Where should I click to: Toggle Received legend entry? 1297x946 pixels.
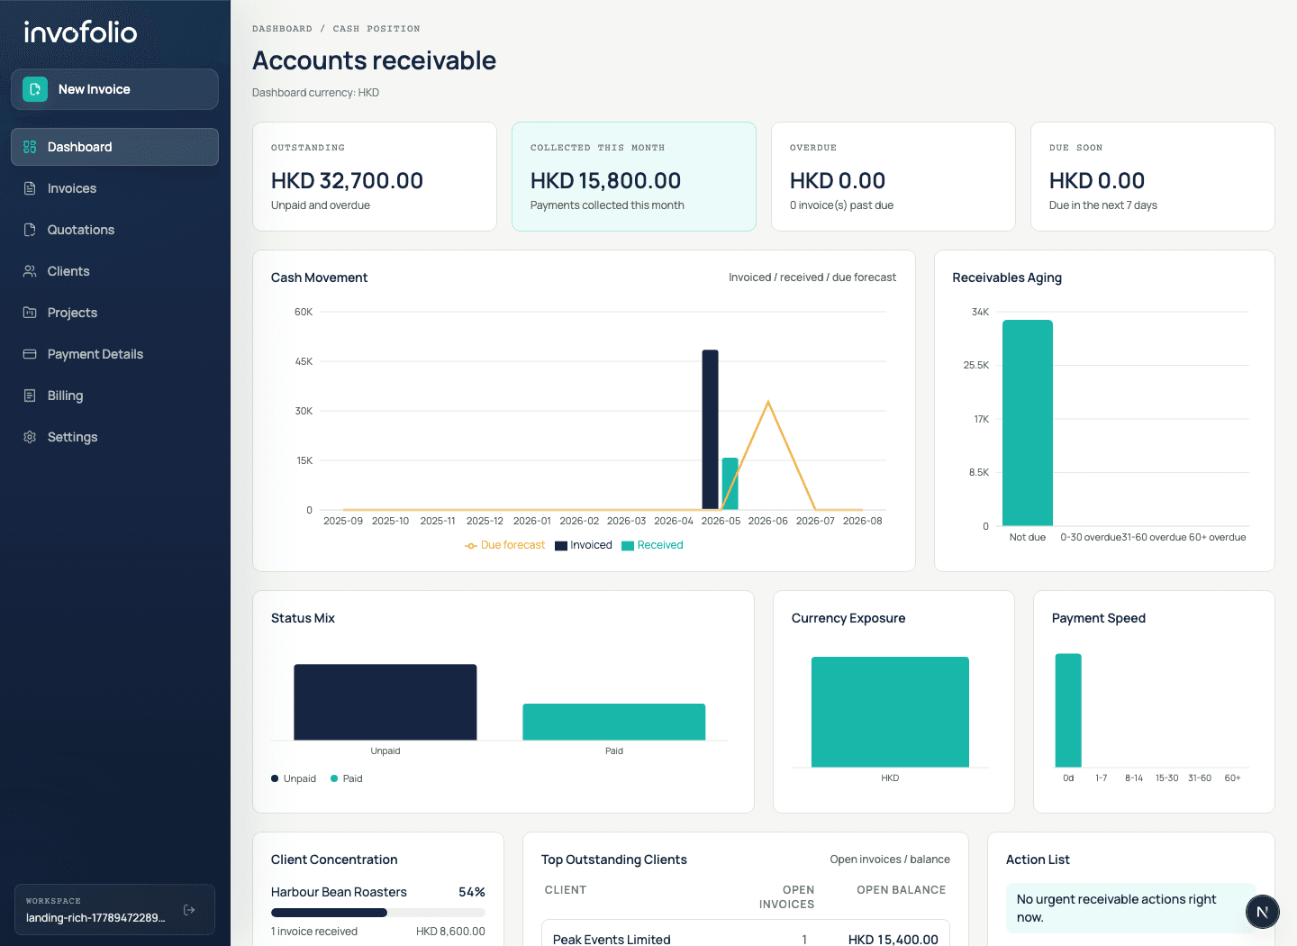(x=653, y=545)
